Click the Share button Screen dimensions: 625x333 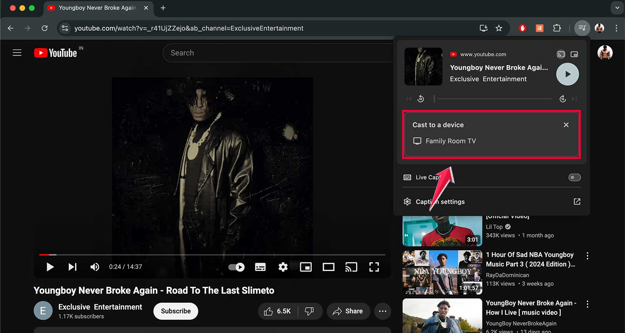348,311
